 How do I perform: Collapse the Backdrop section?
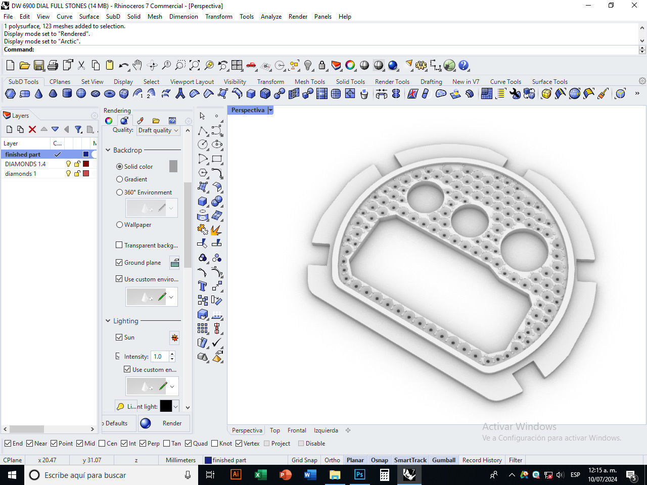[108, 150]
